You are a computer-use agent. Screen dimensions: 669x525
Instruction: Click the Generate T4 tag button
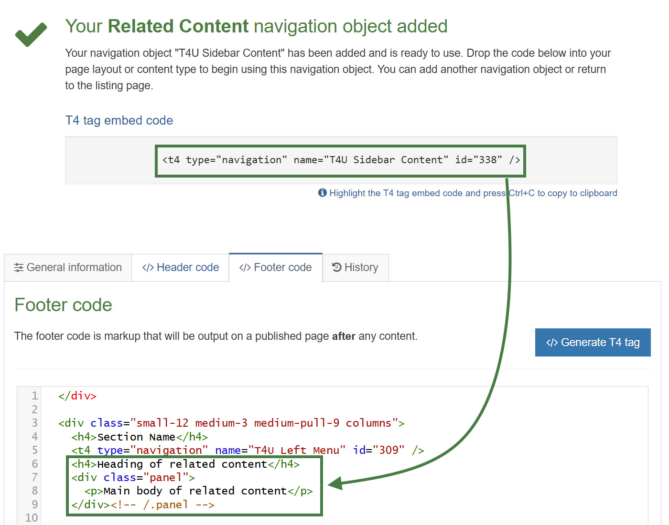pyautogui.click(x=593, y=342)
